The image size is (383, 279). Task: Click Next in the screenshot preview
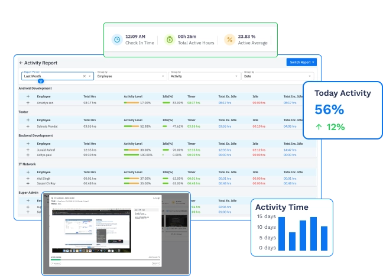[x=155, y=264]
